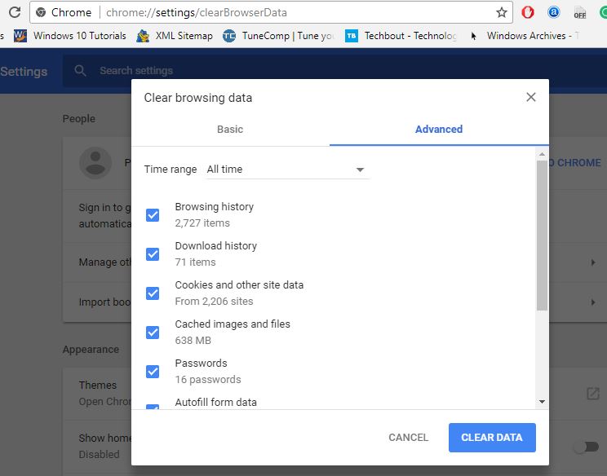607x476 pixels.
Task: Switch to the Basic tab
Action: [230, 130]
